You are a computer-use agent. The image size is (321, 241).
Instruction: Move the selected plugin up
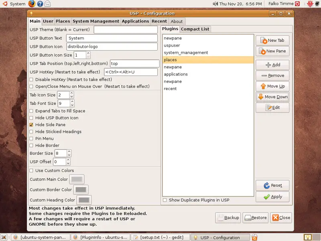(272, 86)
